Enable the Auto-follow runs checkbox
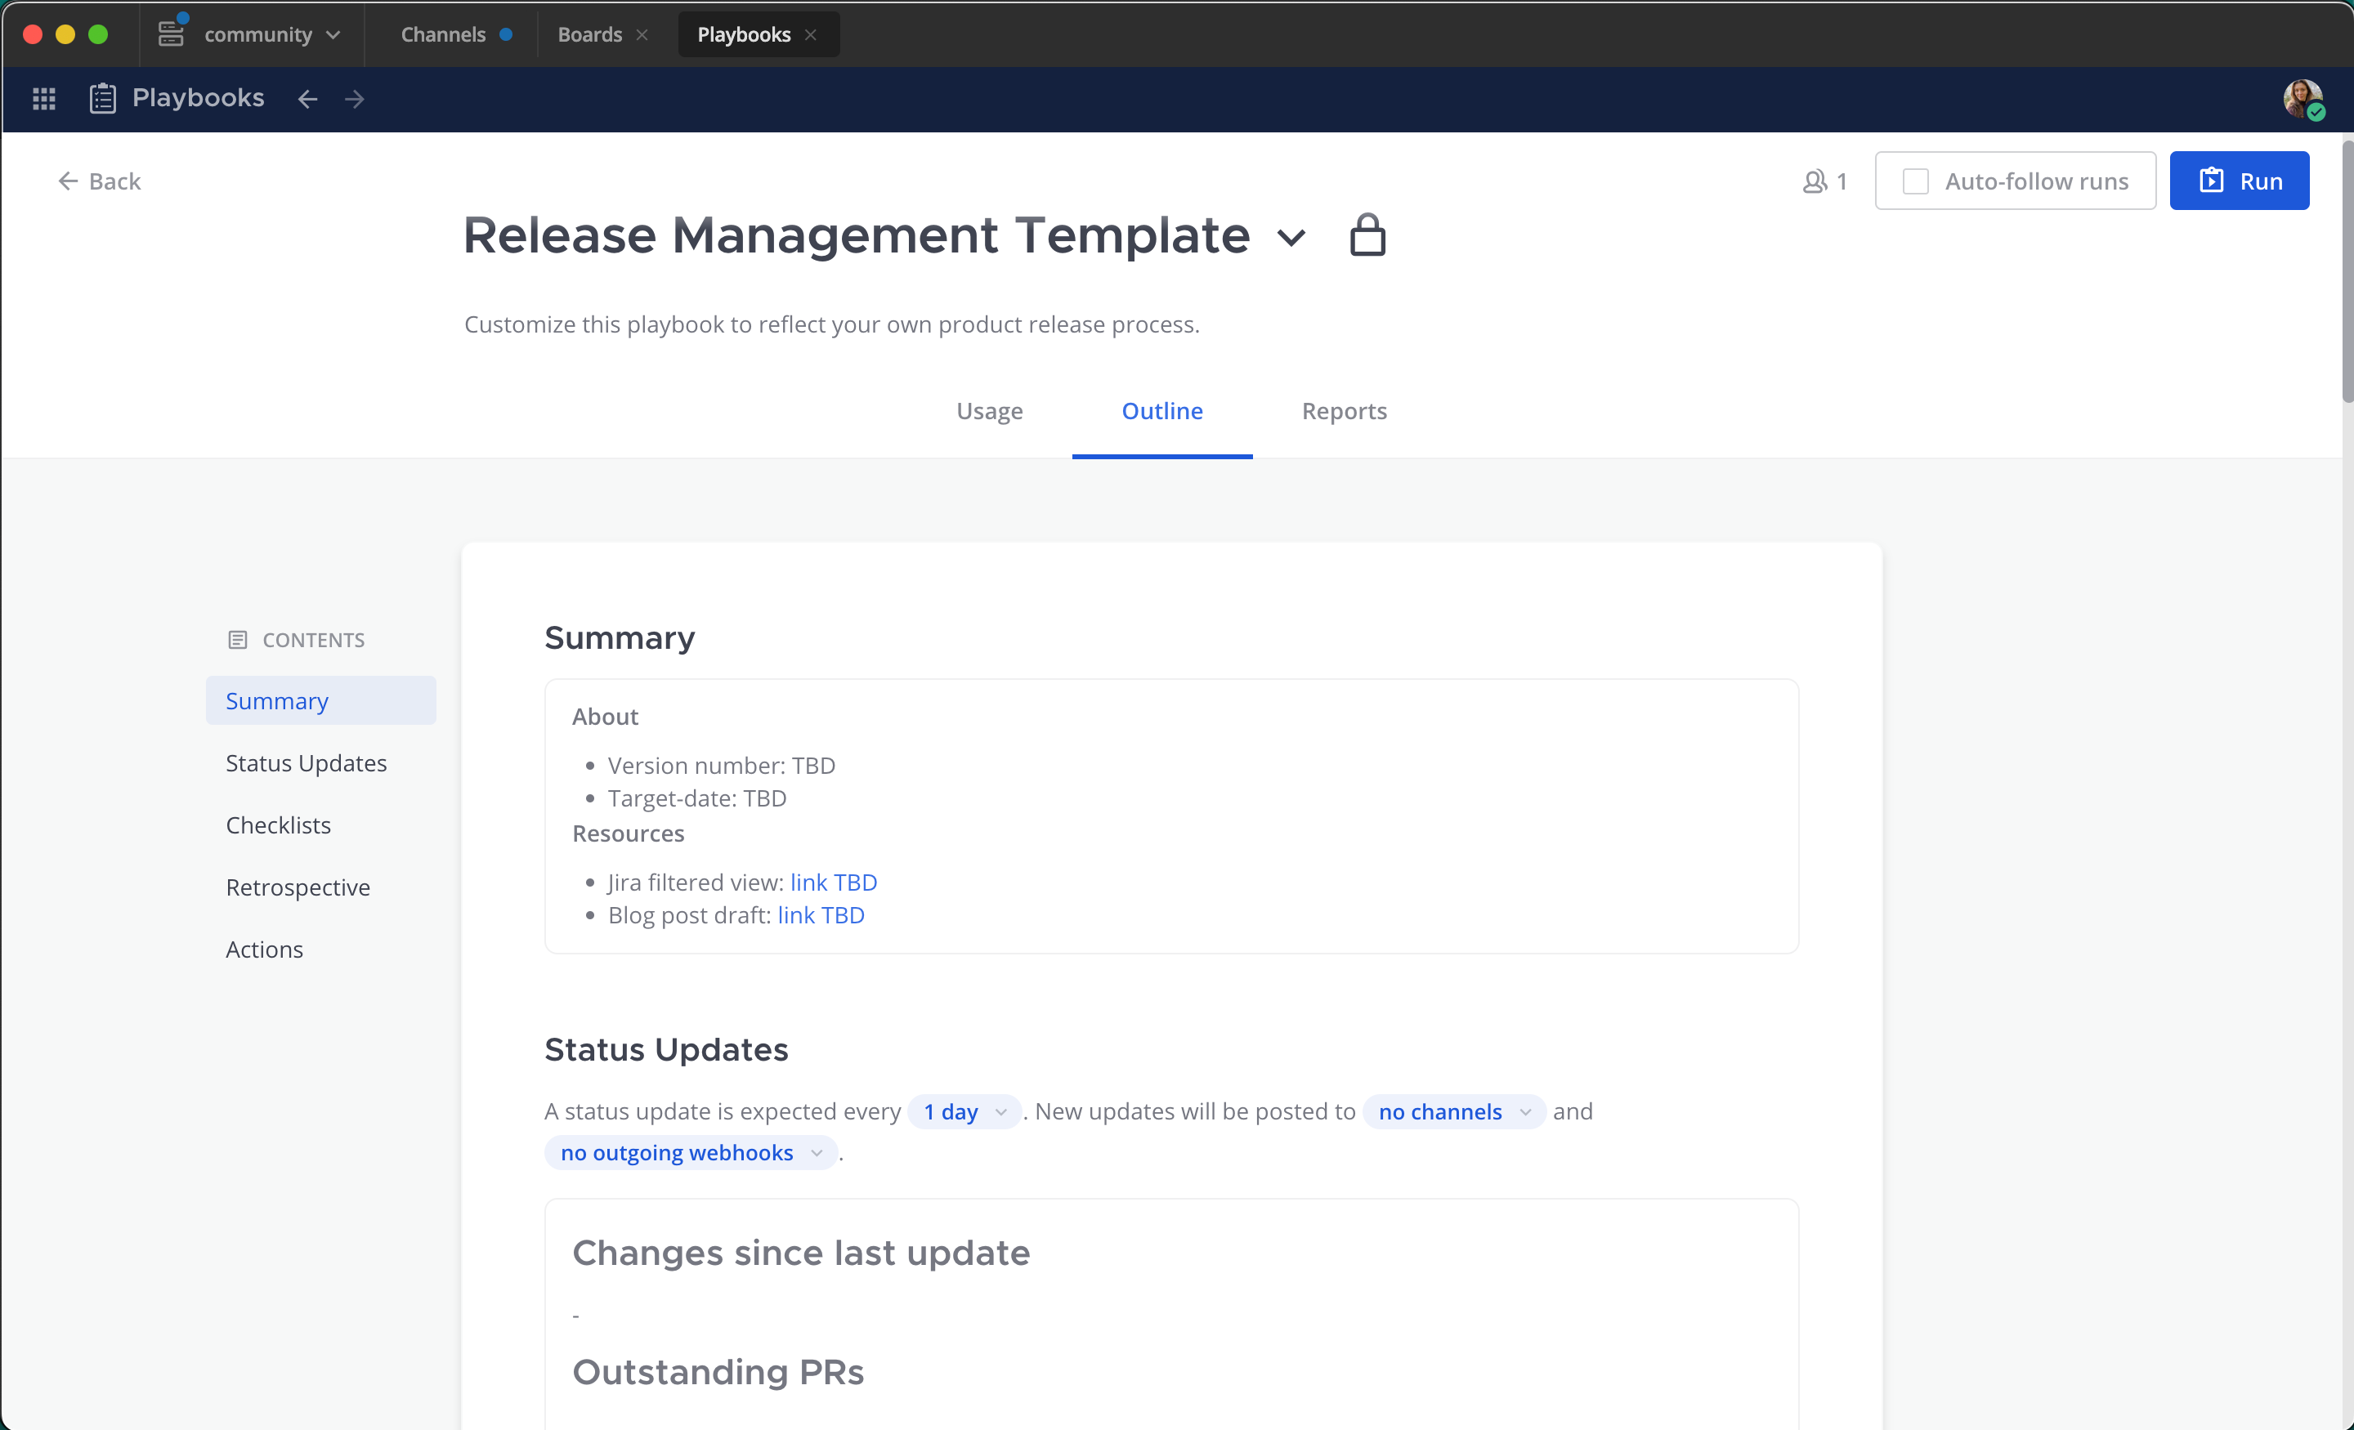 pos(1916,181)
